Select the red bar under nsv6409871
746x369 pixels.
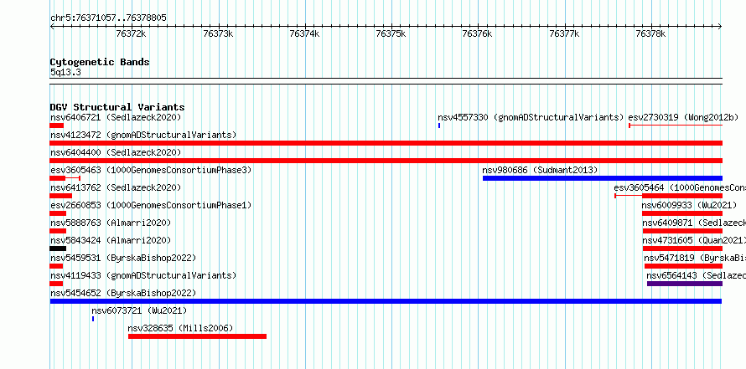683,231
